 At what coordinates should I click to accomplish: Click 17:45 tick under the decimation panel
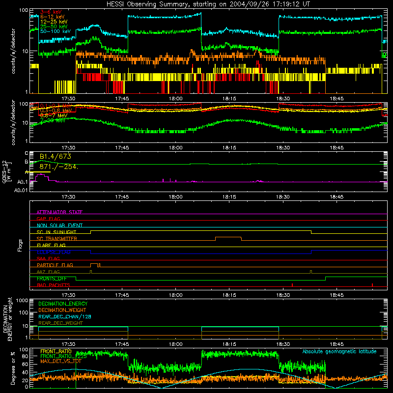point(122,344)
